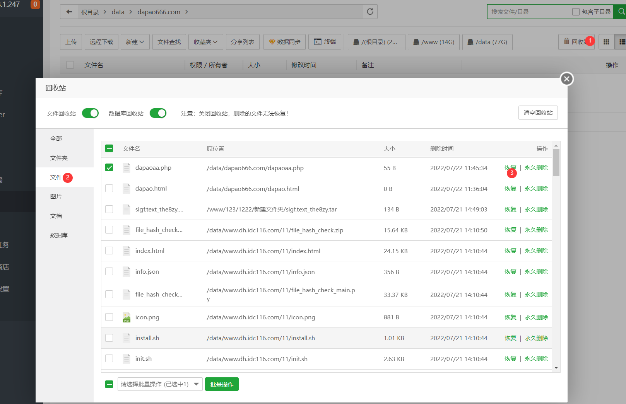Image resolution: width=626 pixels, height=404 pixels.
Task: Click the scrollbar down arrow
Action: pos(556,368)
